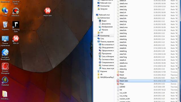Select fifa14-3dm application in file list
Viewport: 181px width, 102px height.
click(x=147, y=81)
